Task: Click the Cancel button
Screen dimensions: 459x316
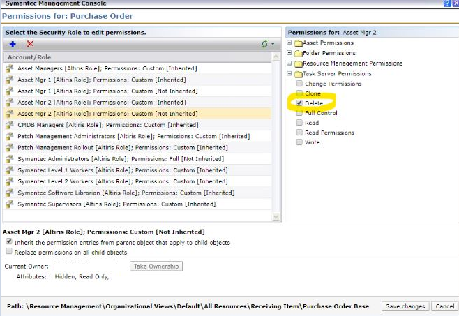Action: (444, 306)
